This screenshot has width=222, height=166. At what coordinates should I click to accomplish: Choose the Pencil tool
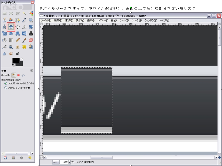click(x=18, y=40)
